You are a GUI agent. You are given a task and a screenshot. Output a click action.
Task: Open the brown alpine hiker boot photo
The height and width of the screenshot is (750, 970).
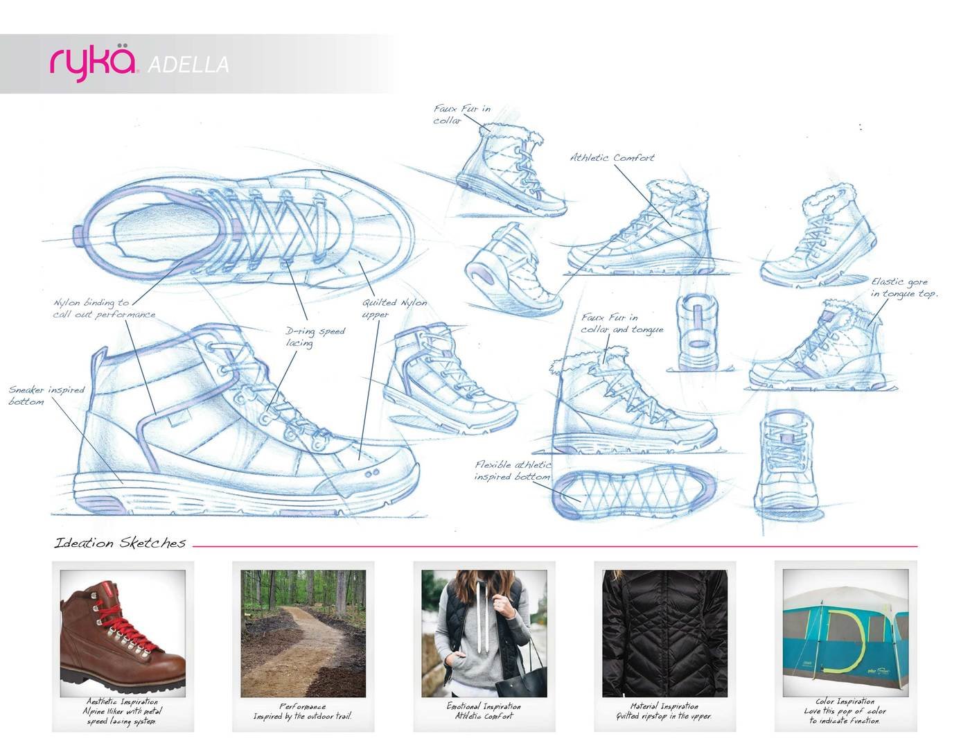tap(123, 634)
